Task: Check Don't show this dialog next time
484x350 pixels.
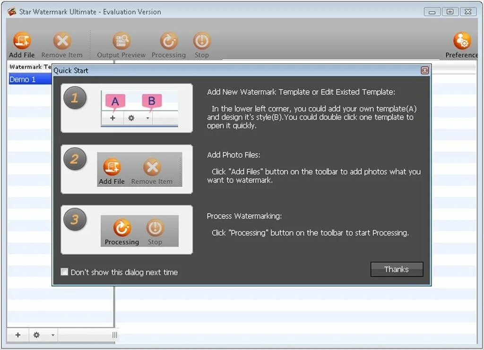Action: tap(64, 272)
